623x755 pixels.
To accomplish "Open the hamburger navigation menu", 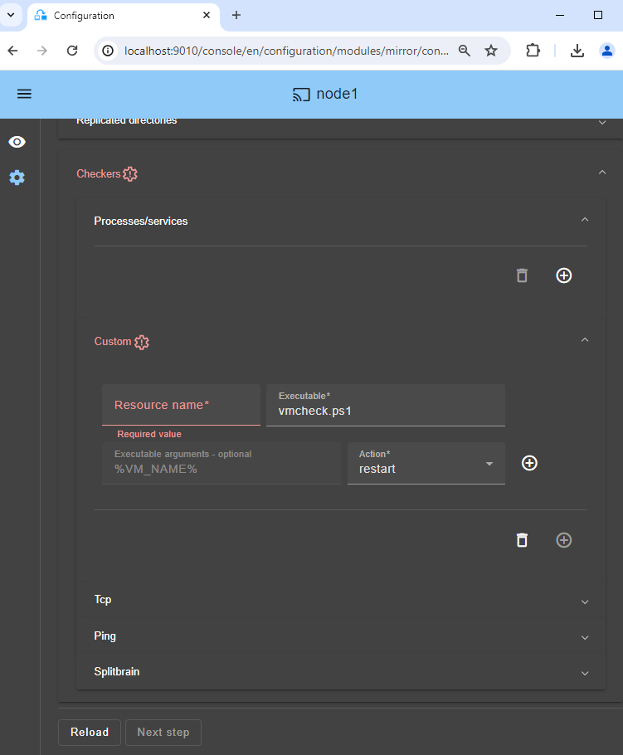I will pos(24,94).
